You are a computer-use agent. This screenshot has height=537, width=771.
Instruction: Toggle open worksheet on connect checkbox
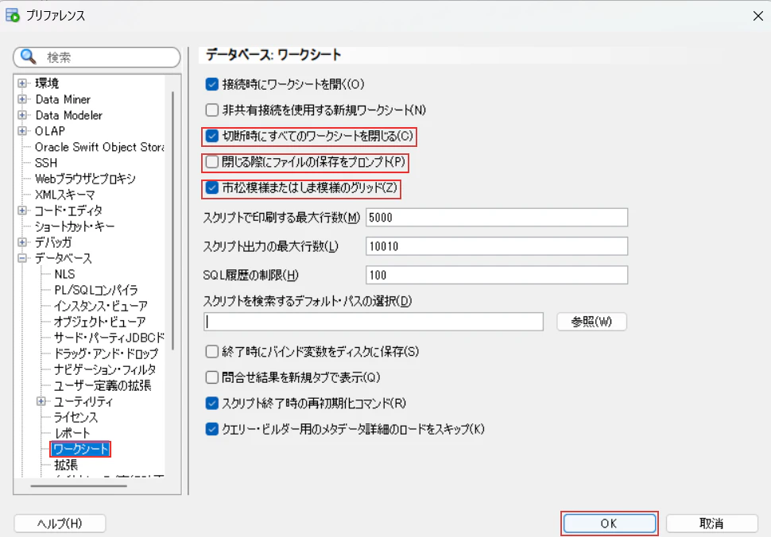[x=212, y=84]
